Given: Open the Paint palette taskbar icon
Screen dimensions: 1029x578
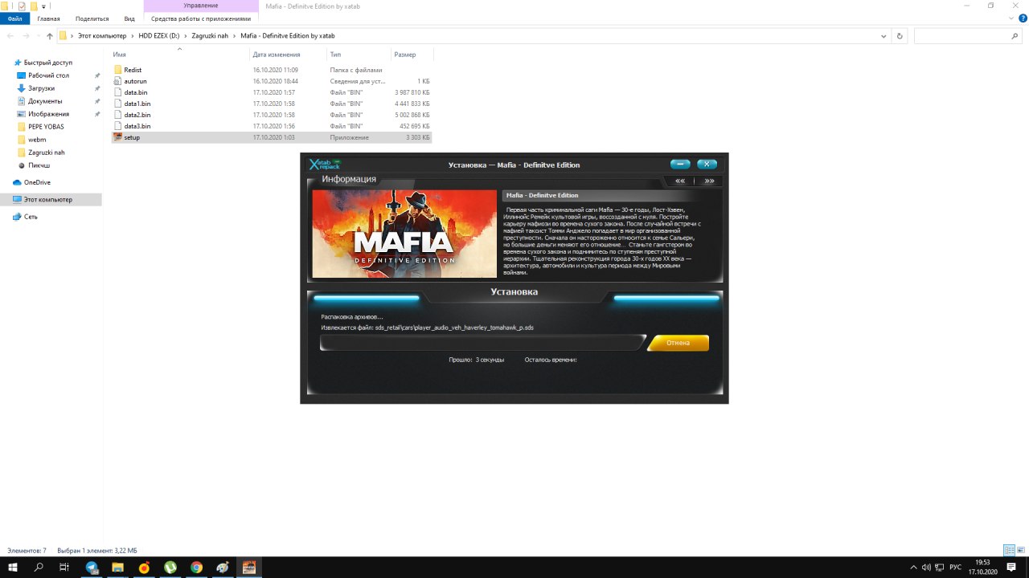Looking at the screenshot, I should 223,568.
